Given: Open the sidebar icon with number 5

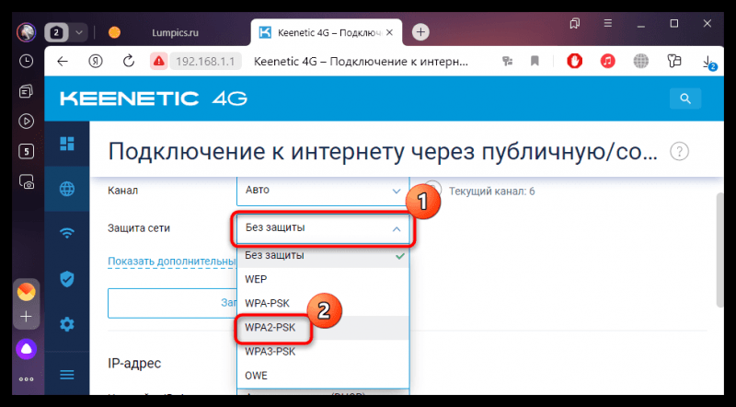Looking at the screenshot, I should click(x=27, y=151).
